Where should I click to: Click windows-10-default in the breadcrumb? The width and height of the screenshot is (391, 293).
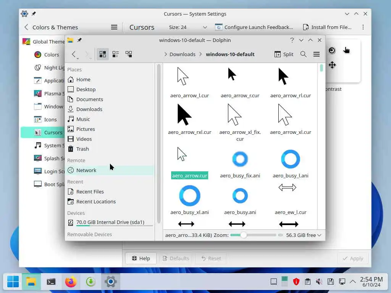tap(230, 54)
